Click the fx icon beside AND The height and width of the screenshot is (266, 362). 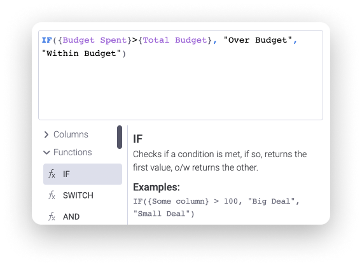tap(52, 216)
